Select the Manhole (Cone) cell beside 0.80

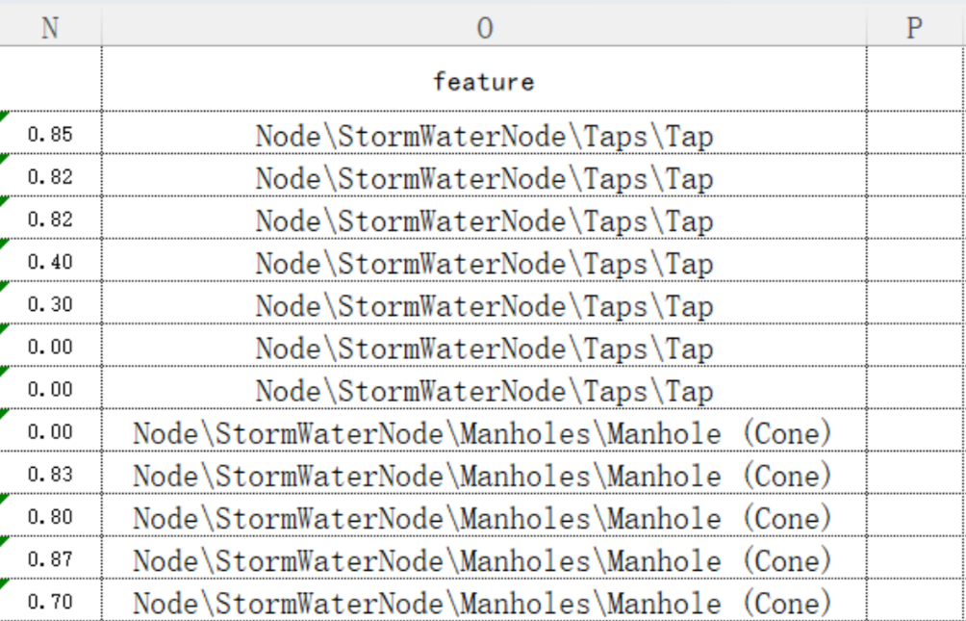coord(484,518)
